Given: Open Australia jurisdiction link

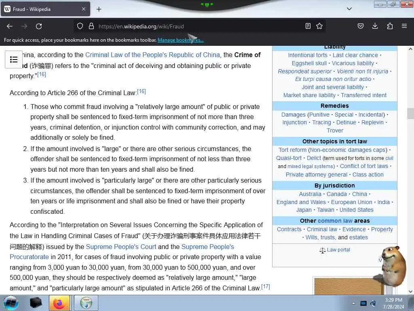Looking at the screenshot, I should 310,194.
